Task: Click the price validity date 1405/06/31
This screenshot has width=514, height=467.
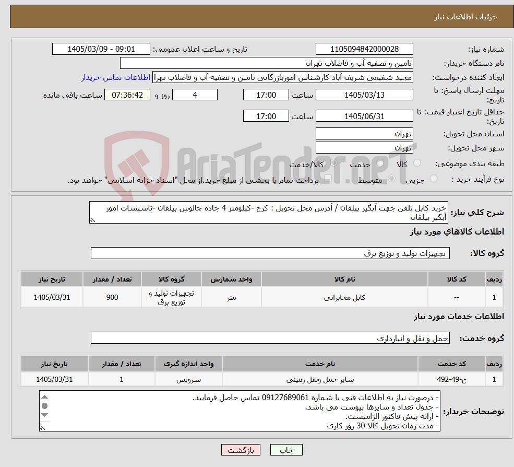Action: click(364, 116)
